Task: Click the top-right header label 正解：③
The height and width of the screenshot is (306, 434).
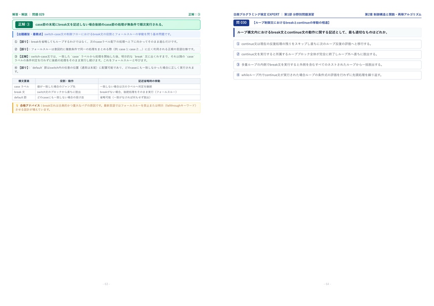Action: pos(194,14)
